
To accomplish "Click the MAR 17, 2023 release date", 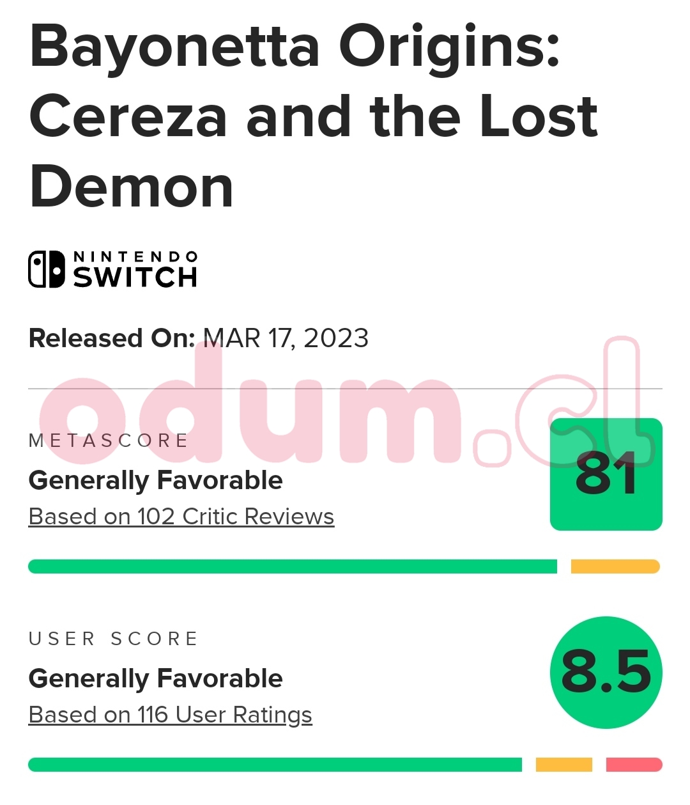I will coord(286,338).
